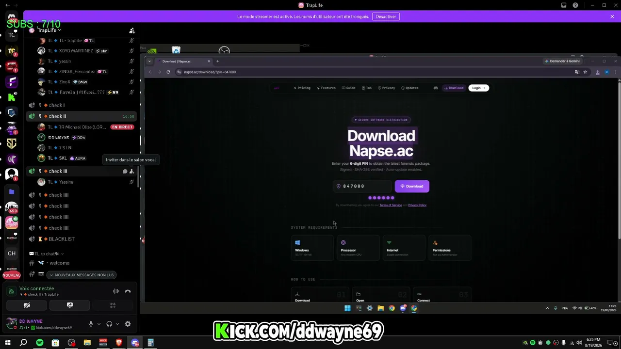Open check III text chat icon
Viewport: 621px width, 349px height.
125,171
